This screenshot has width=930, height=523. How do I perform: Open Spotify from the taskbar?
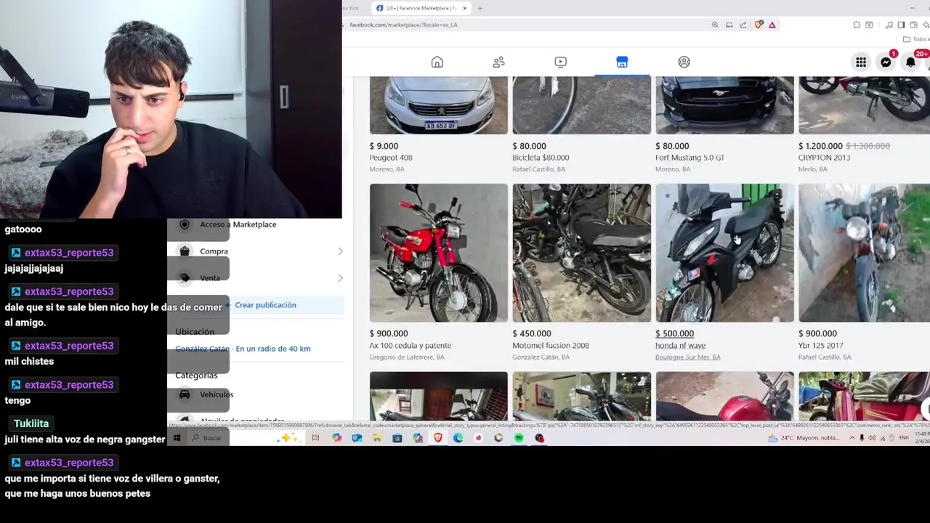519,438
